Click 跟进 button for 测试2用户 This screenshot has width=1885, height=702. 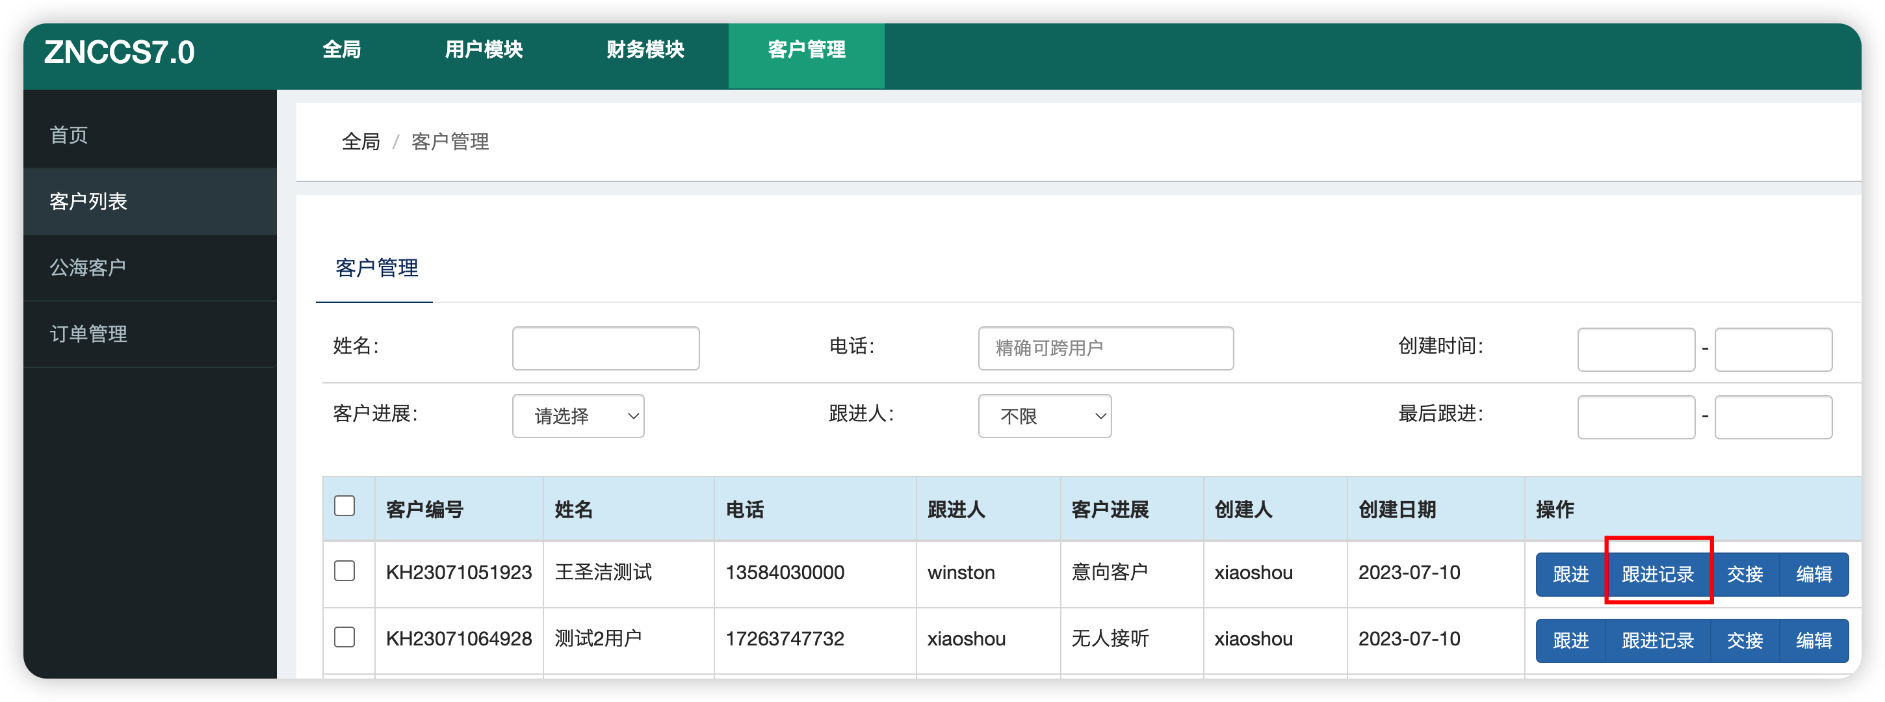point(1570,640)
